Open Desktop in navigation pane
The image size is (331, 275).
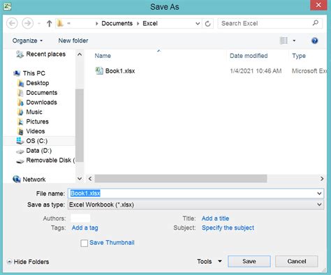(38, 83)
